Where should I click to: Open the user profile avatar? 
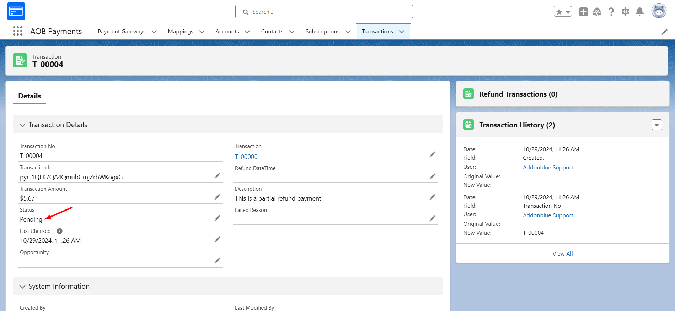pyautogui.click(x=659, y=11)
